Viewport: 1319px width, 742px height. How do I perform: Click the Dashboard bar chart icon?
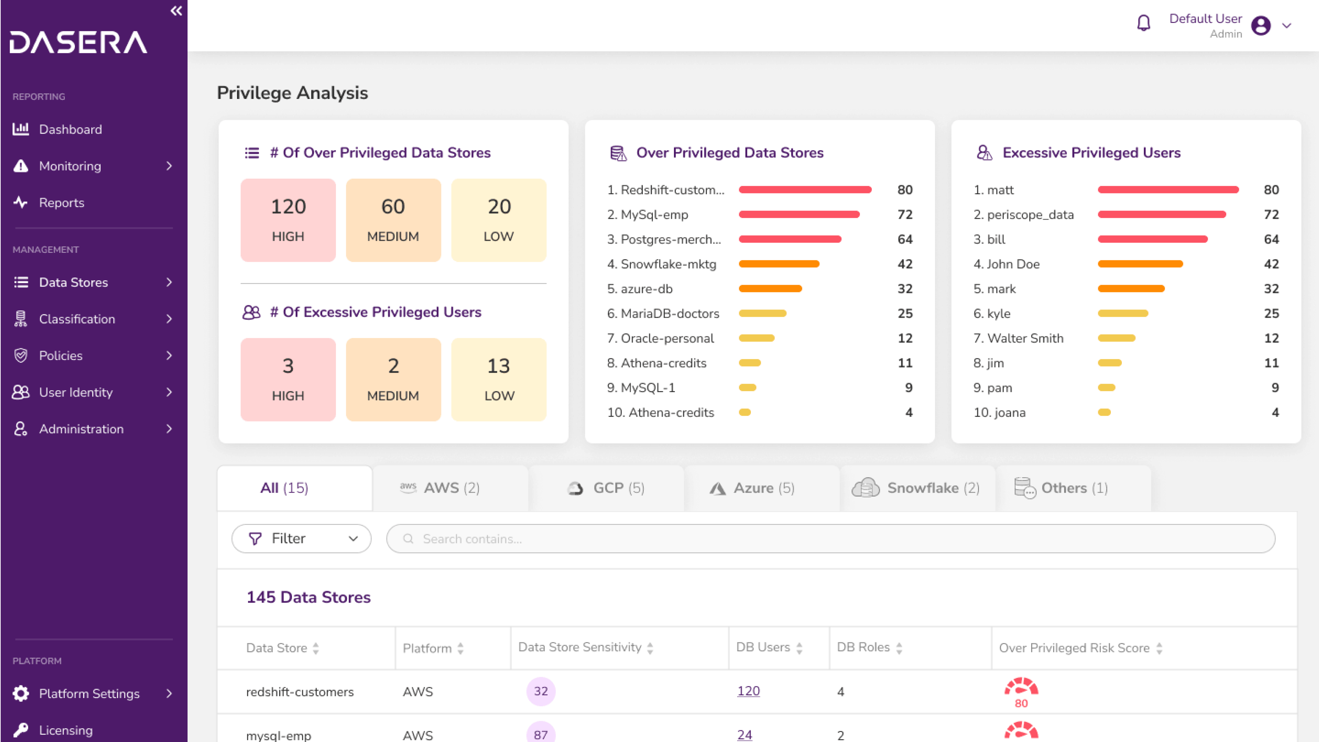pos(21,129)
